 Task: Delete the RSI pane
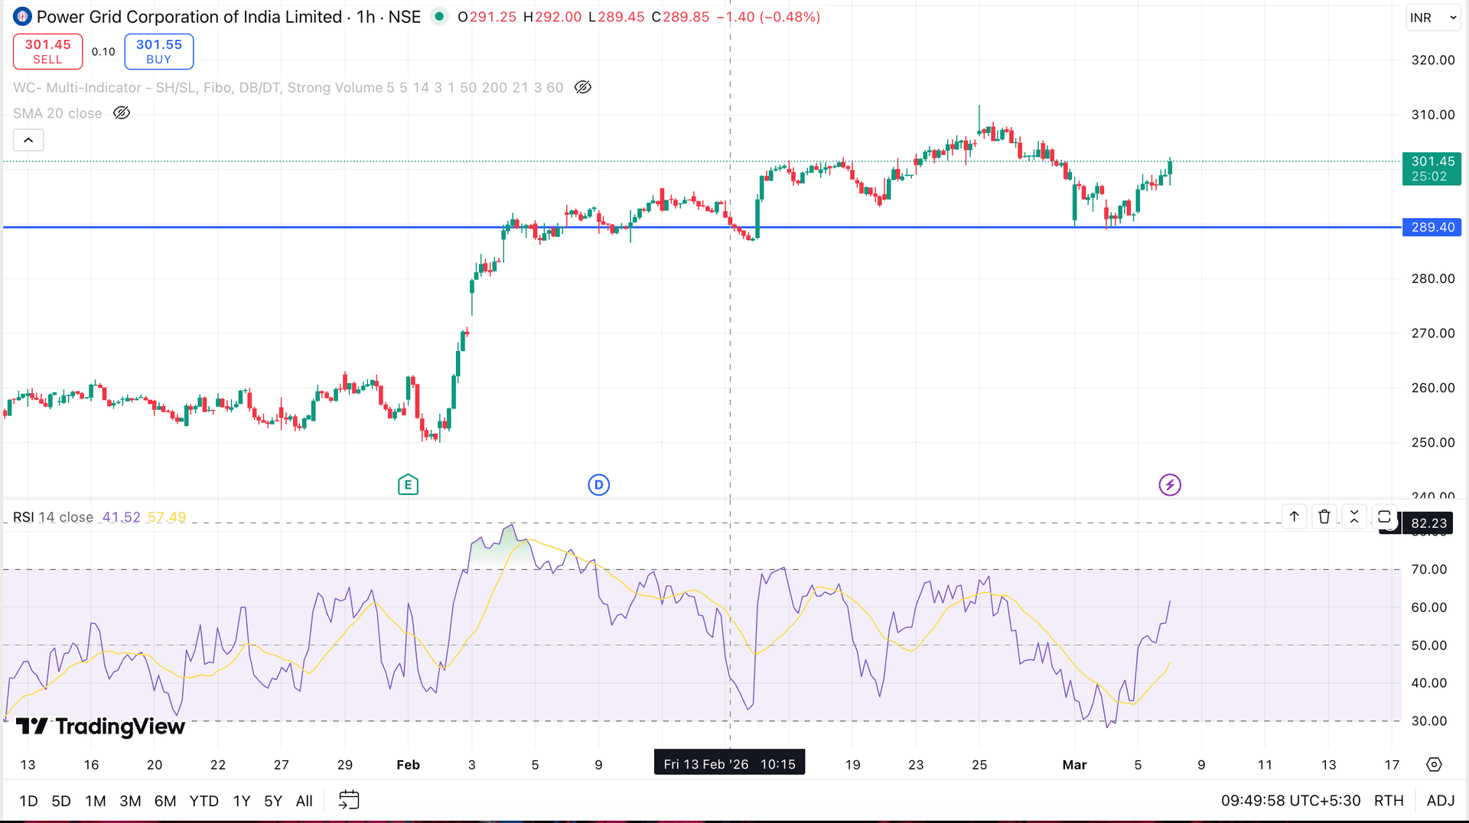tap(1324, 517)
